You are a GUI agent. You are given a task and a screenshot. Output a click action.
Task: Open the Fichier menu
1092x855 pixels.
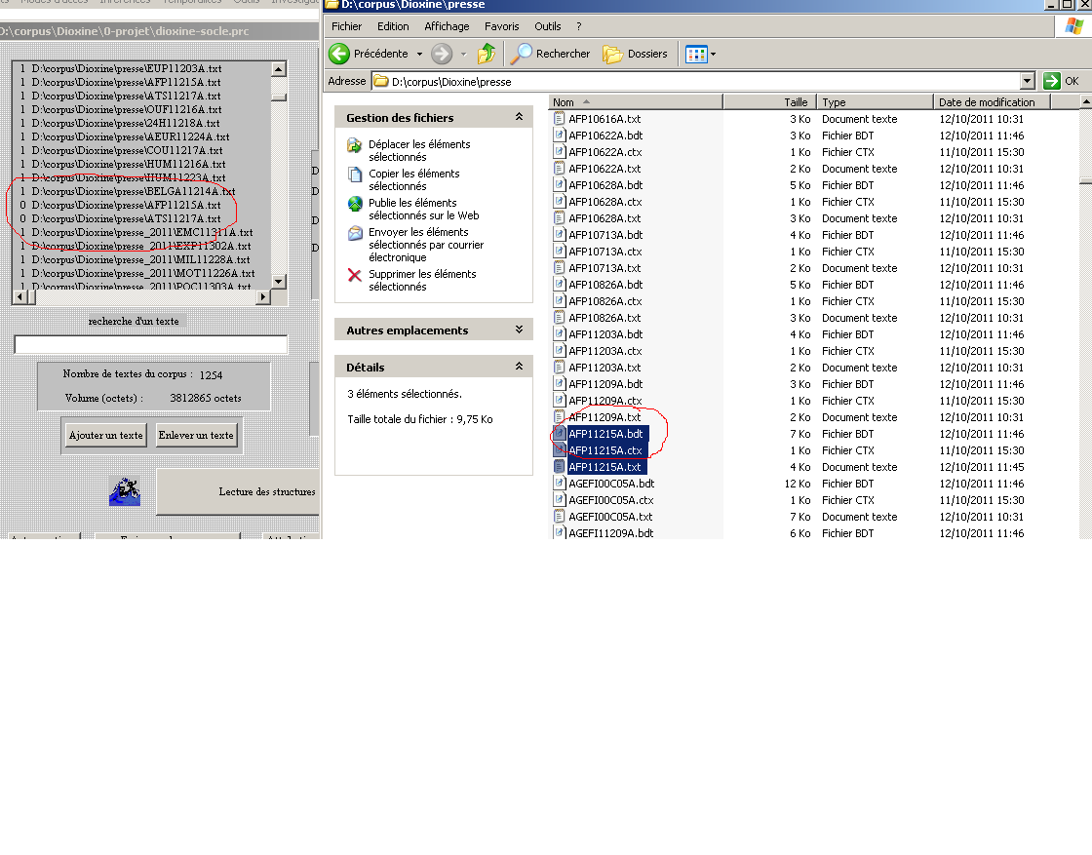tap(346, 26)
